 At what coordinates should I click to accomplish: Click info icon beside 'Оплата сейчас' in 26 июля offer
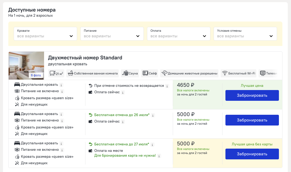coord(123,122)
